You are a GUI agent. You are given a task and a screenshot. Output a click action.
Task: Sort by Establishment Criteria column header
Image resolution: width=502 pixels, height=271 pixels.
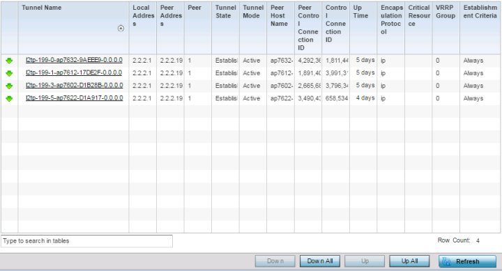[480, 28]
